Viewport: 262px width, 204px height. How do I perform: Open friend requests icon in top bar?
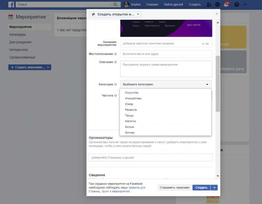pos(208,4)
